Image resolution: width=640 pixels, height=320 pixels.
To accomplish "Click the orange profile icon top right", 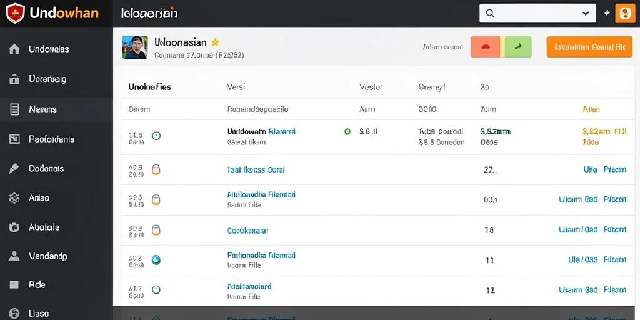I will [625, 14].
